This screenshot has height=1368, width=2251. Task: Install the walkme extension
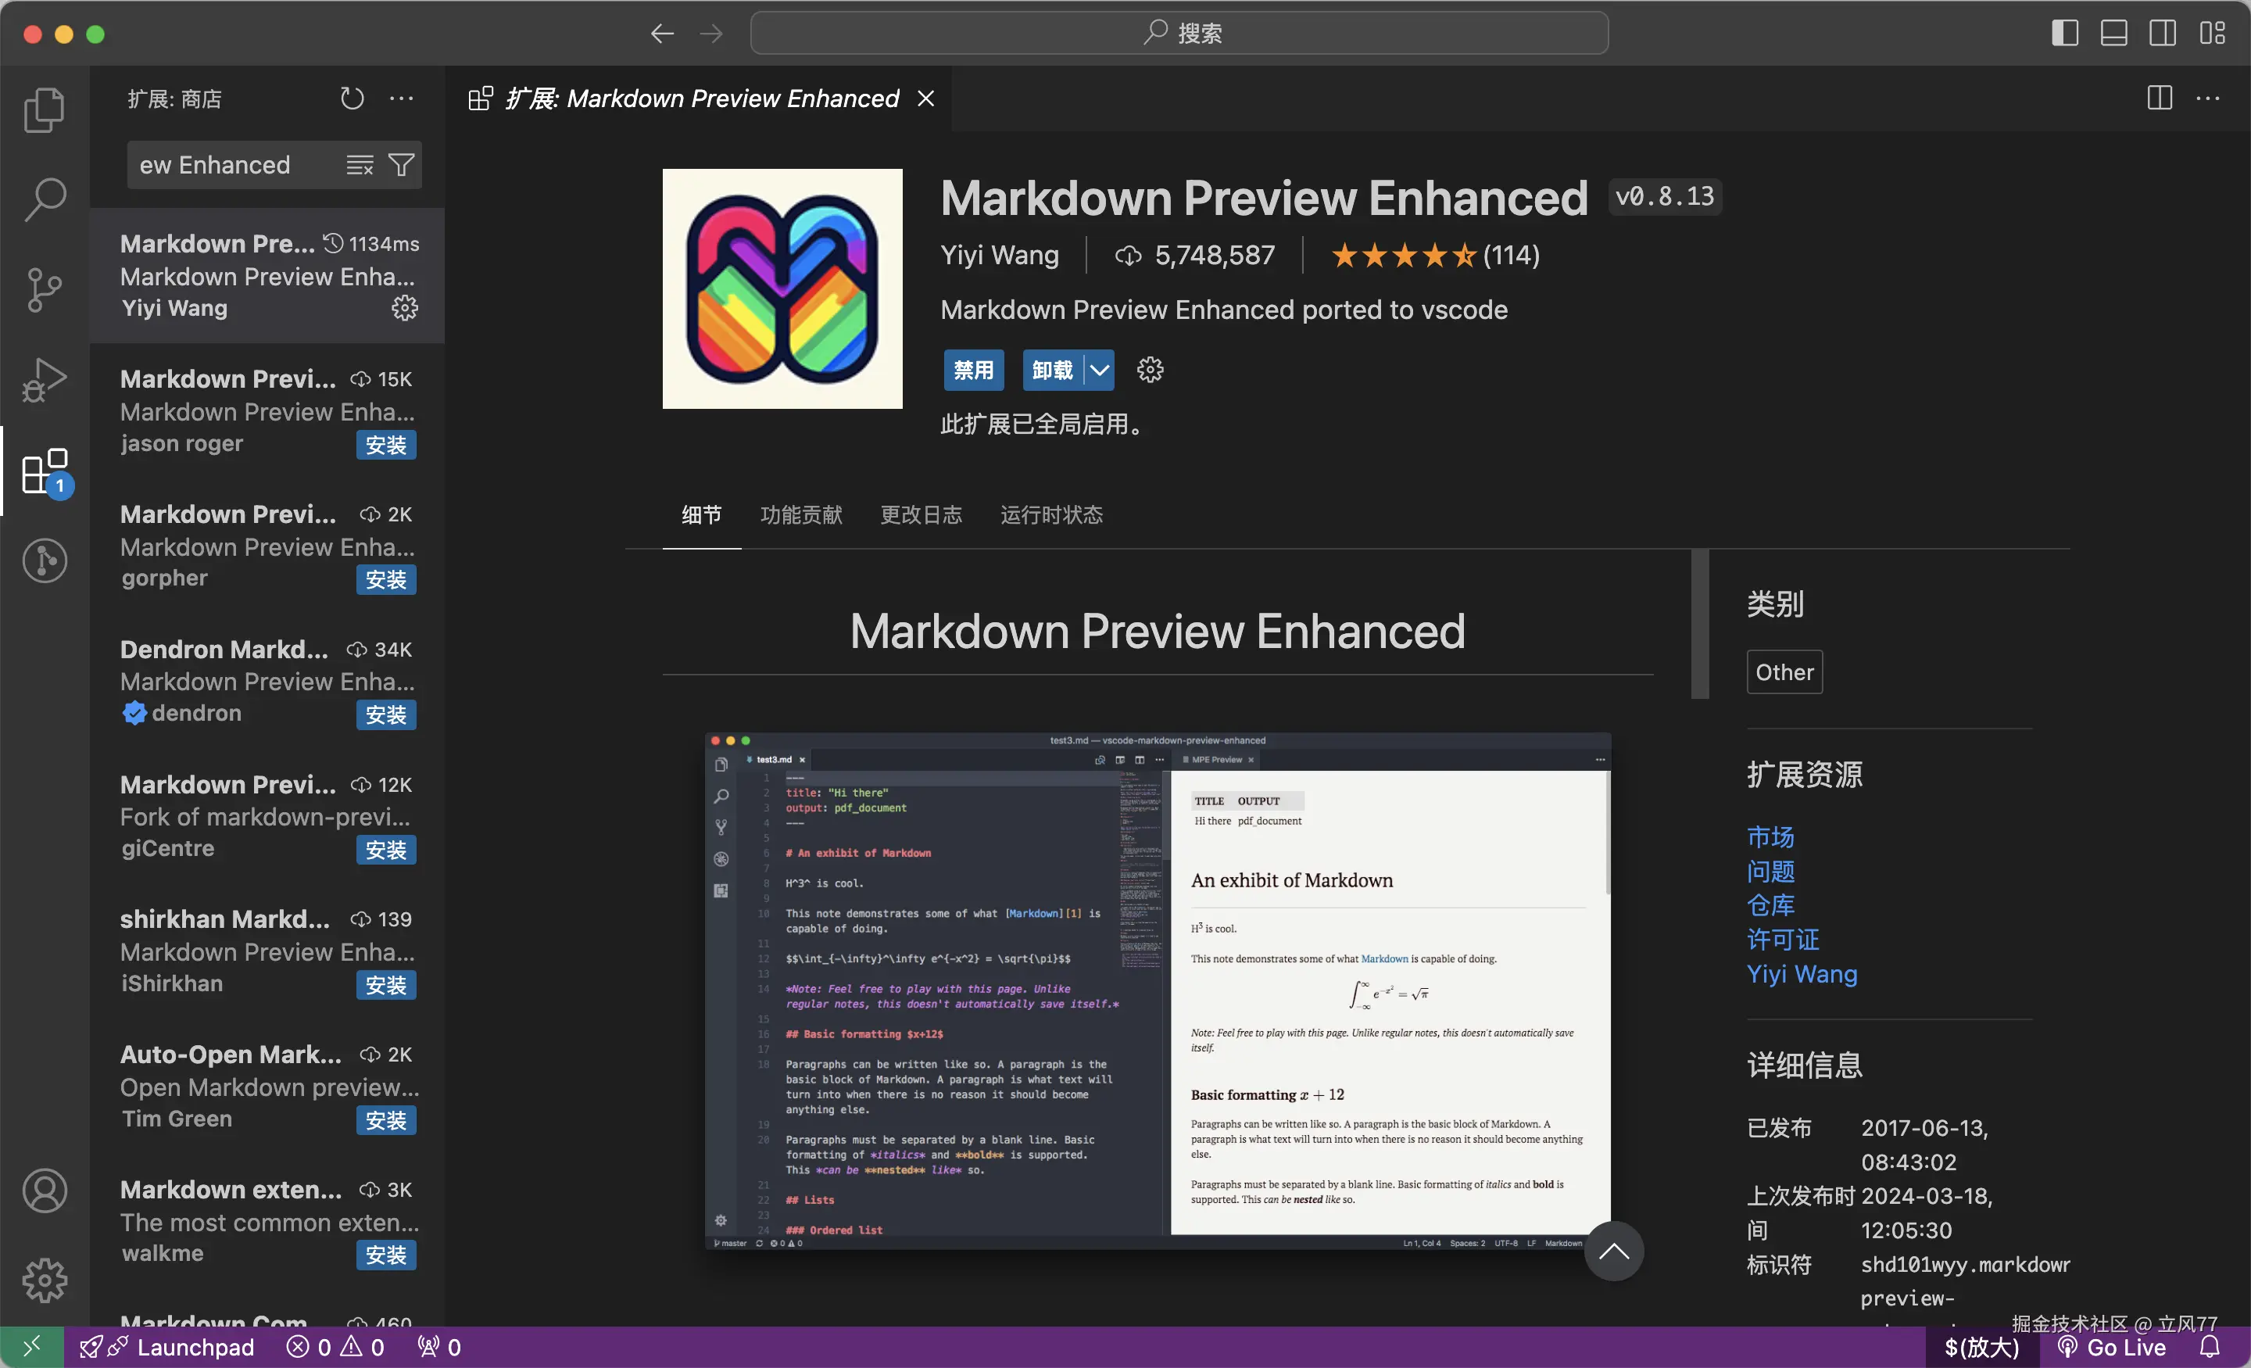tap(385, 1255)
